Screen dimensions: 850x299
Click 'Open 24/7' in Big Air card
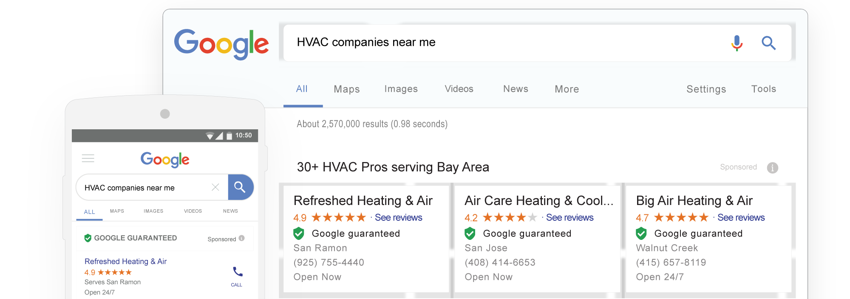coord(660,277)
